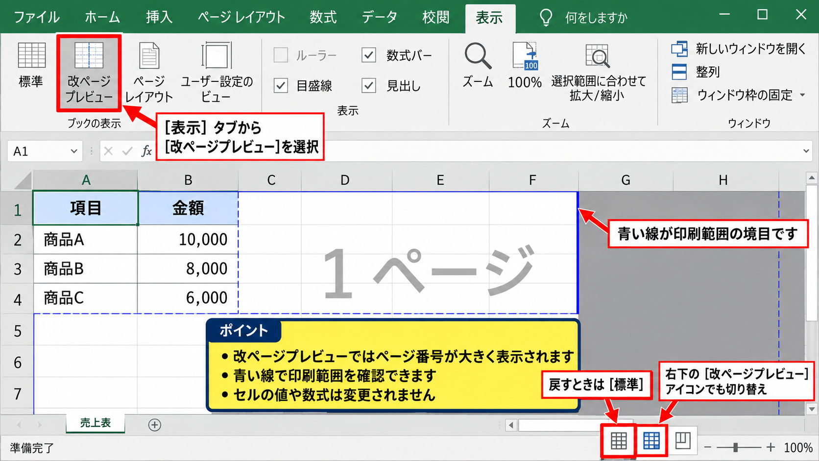Open データ tab
The height and width of the screenshot is (461, 819).
379,18
